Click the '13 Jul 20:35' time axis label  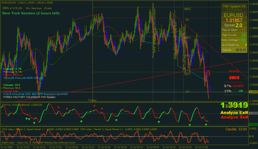(x=72, y=147)
